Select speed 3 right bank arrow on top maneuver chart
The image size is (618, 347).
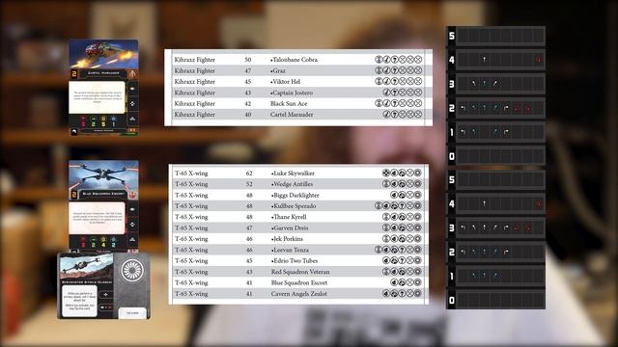495,84
